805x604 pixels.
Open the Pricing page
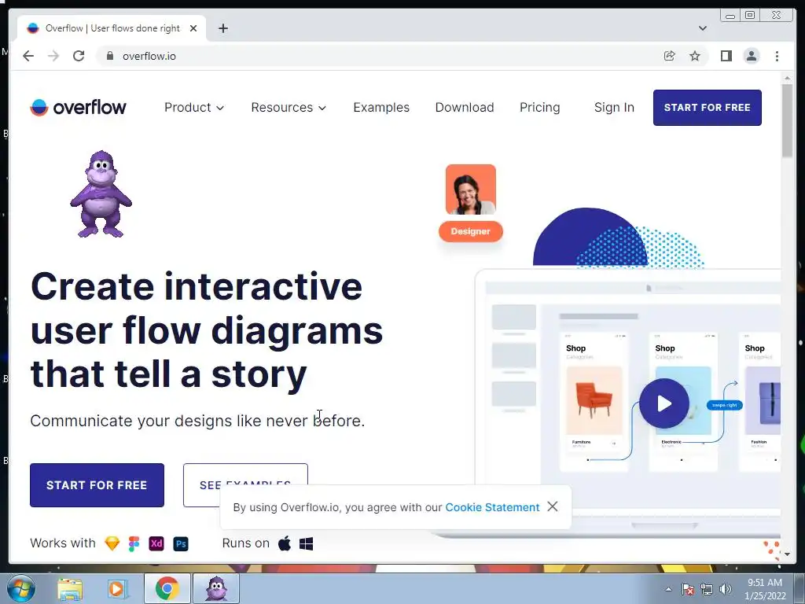click(x=539, y=107)
